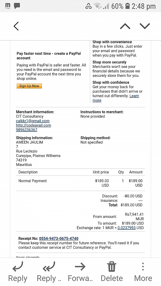Tap the exchange rate 0.0237993 link
Viewport: 161px width, 286px height.
tap(126, 228)
